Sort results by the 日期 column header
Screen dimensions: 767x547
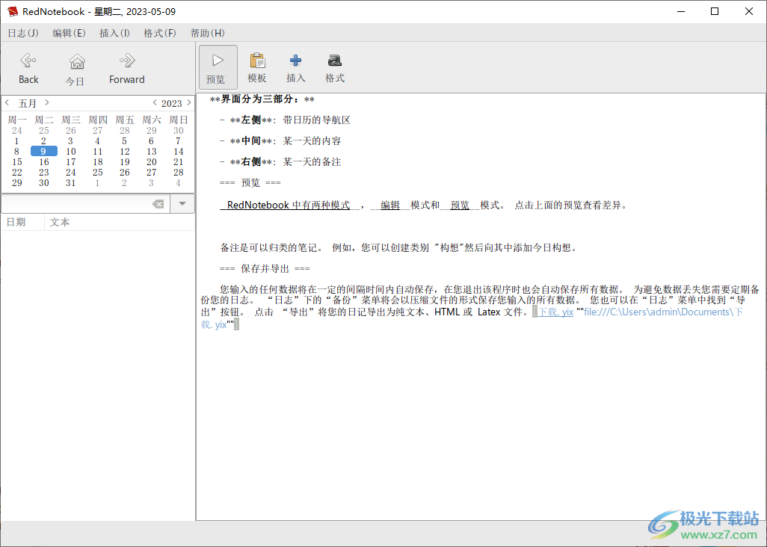click(23, 222)
